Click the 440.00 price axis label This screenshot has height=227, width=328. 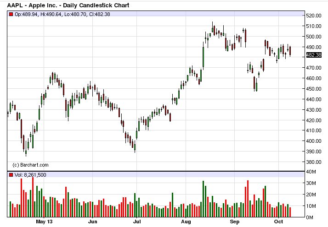(x=314, y=99)
